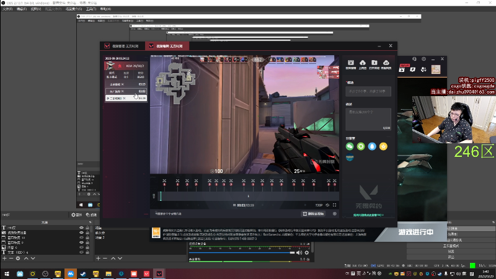Share clip via green circular icon
496x279 pixels.
pos(361,146)
